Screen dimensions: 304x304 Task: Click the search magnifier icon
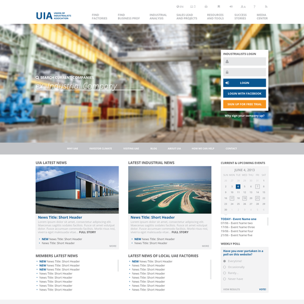click(37, 77)
